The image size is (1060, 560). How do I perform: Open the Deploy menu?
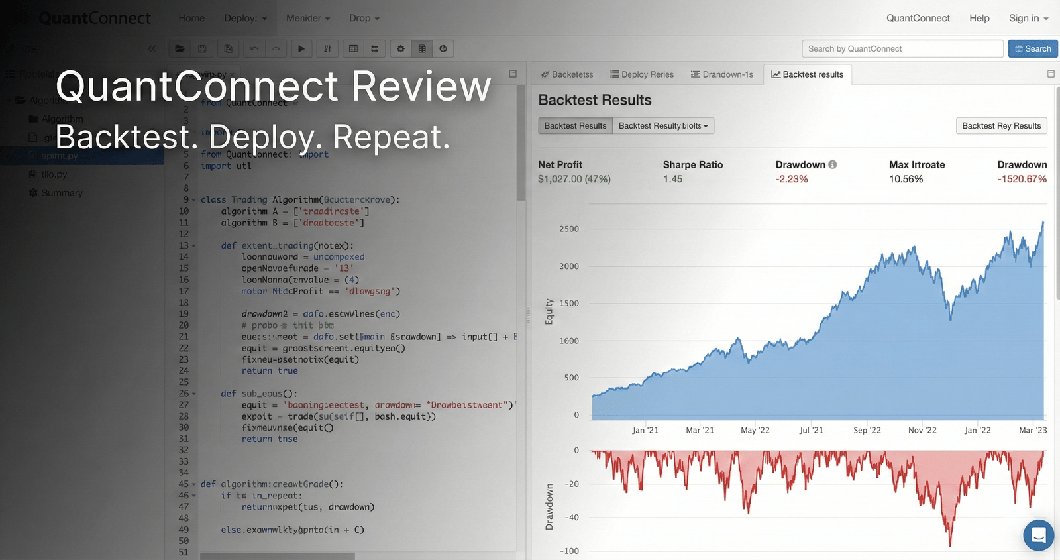coord(245,18)
